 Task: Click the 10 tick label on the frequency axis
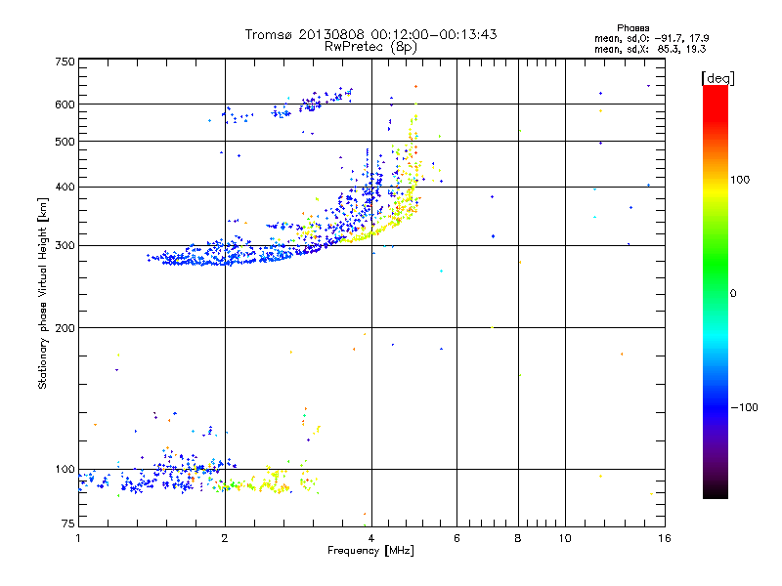[x=565, y=538]
